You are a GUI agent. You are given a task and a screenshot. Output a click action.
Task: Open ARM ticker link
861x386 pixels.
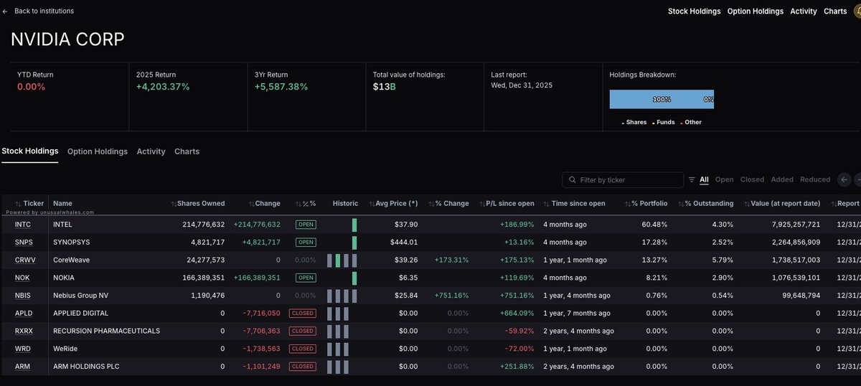pos(23,367)
